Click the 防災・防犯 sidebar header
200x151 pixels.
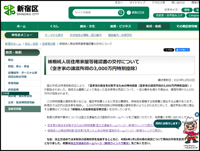(x=22, y=53)
